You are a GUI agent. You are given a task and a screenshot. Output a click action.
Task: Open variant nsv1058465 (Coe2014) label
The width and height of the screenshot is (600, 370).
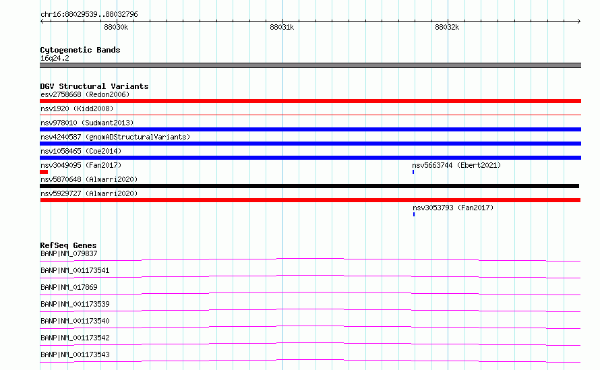(x=81, y=151)
